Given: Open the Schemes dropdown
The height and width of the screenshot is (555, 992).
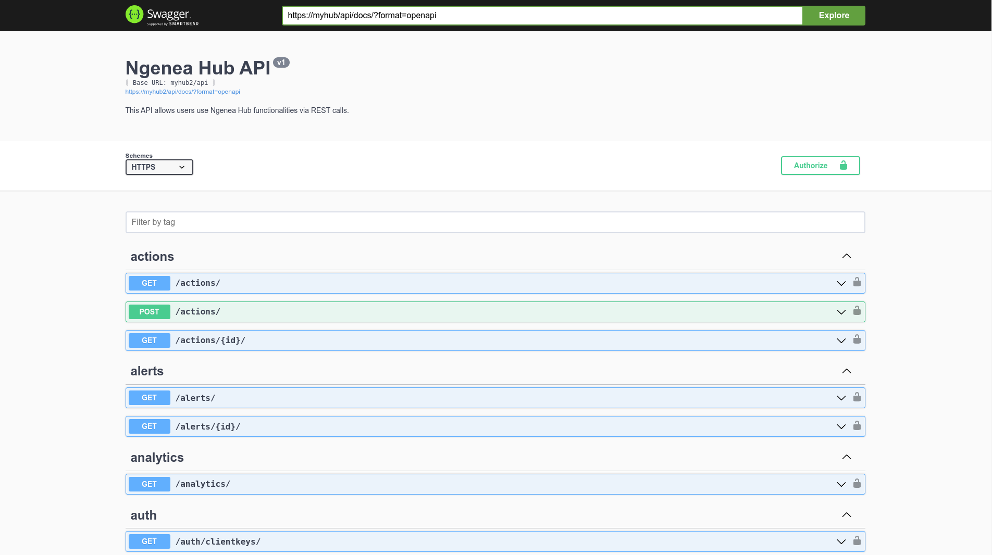Looking at the screenshot, I should pos(159,167).
